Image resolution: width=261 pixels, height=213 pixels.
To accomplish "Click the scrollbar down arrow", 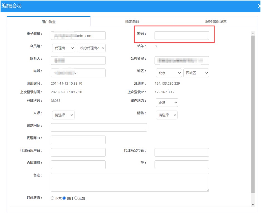I will point(253,204).
